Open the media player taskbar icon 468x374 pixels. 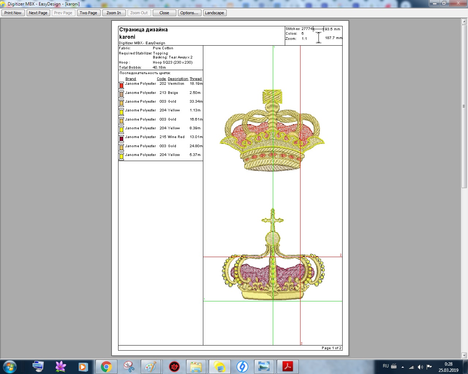83,366
